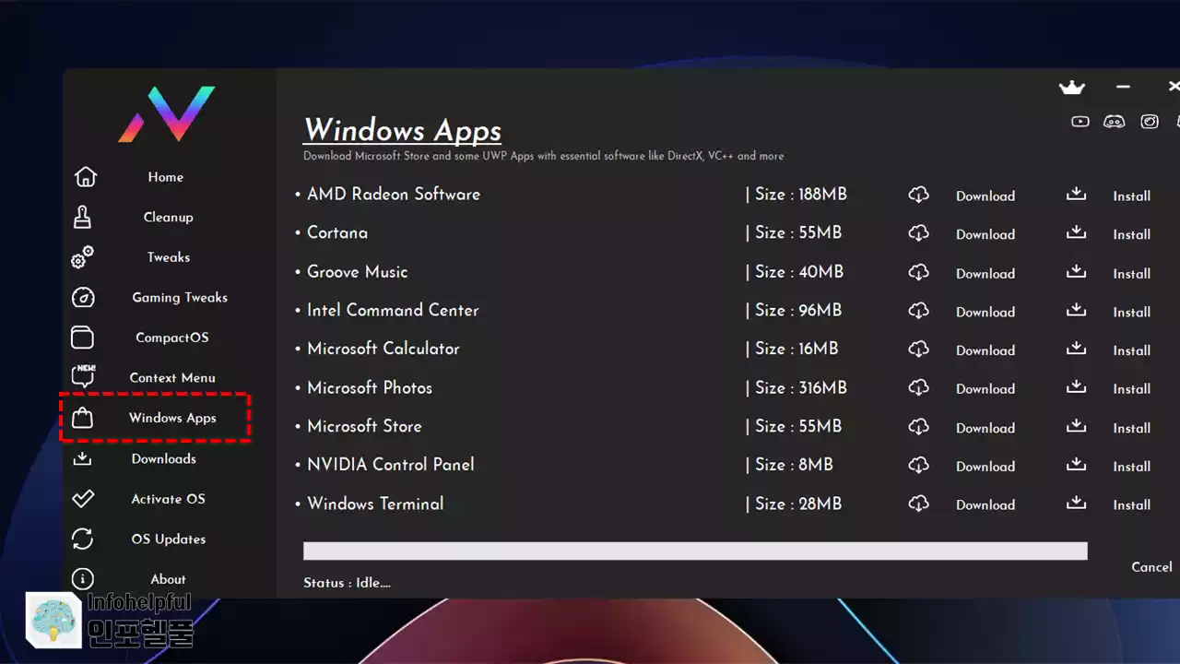The image size is (1180, 664).
Task: Click install tray icon for NVIDIA Control Panel
Action: click(1076, 464)
